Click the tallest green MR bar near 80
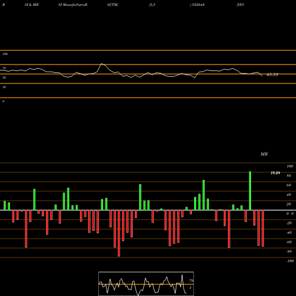 pyautogui.click(x=250, y=191)
